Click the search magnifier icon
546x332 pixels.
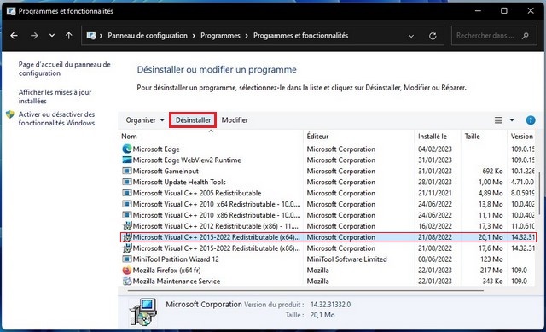pyautogui.click(x=526, y=36)
